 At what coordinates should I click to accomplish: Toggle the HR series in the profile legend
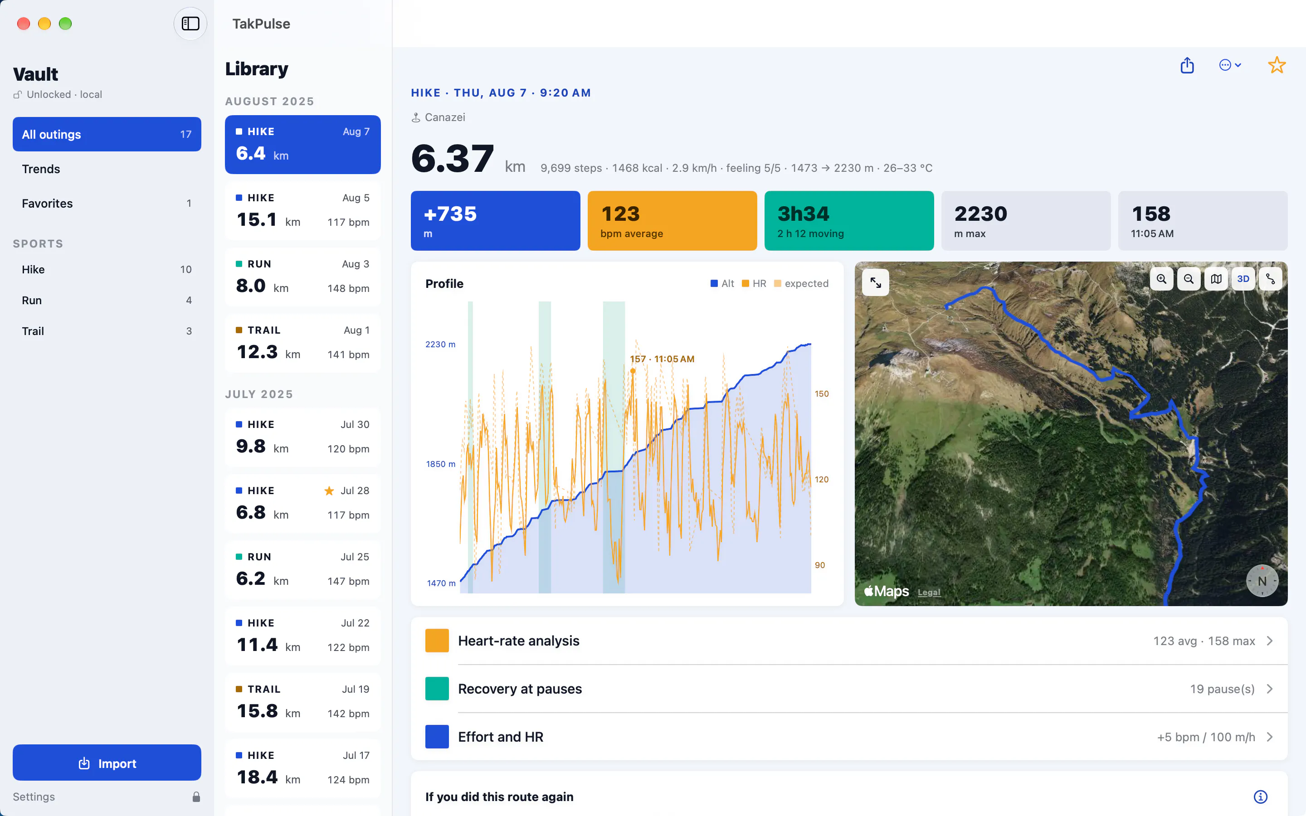[754, 283]
